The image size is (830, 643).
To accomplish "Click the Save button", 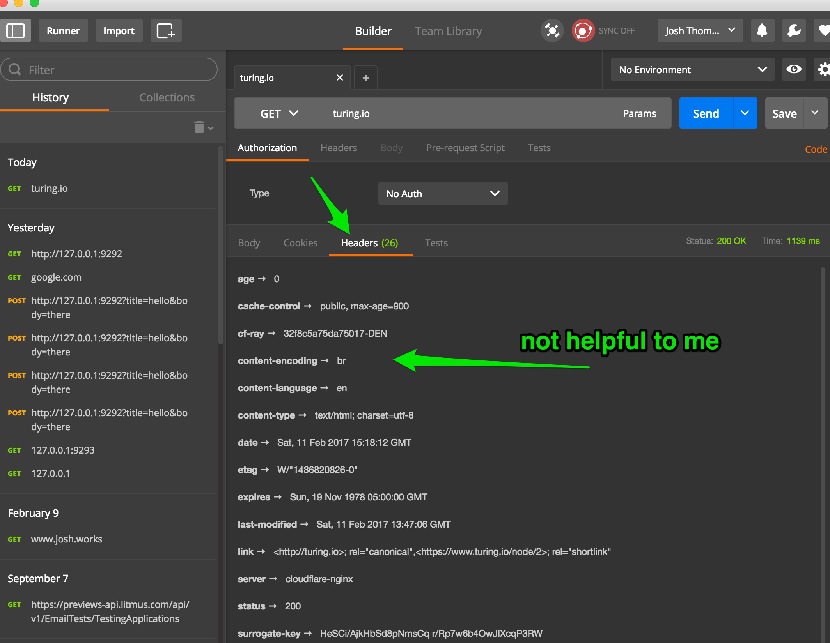I will tap(784, 113).
